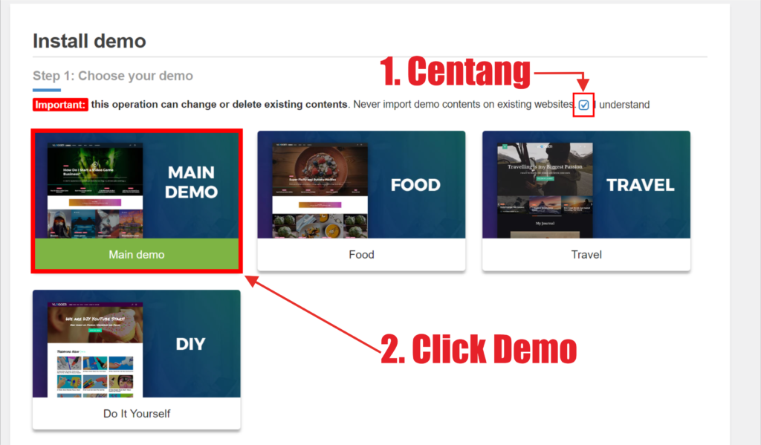Click the 'I understand' label text
The width and height of the screenshot is (761, 445).
[623, 105]
